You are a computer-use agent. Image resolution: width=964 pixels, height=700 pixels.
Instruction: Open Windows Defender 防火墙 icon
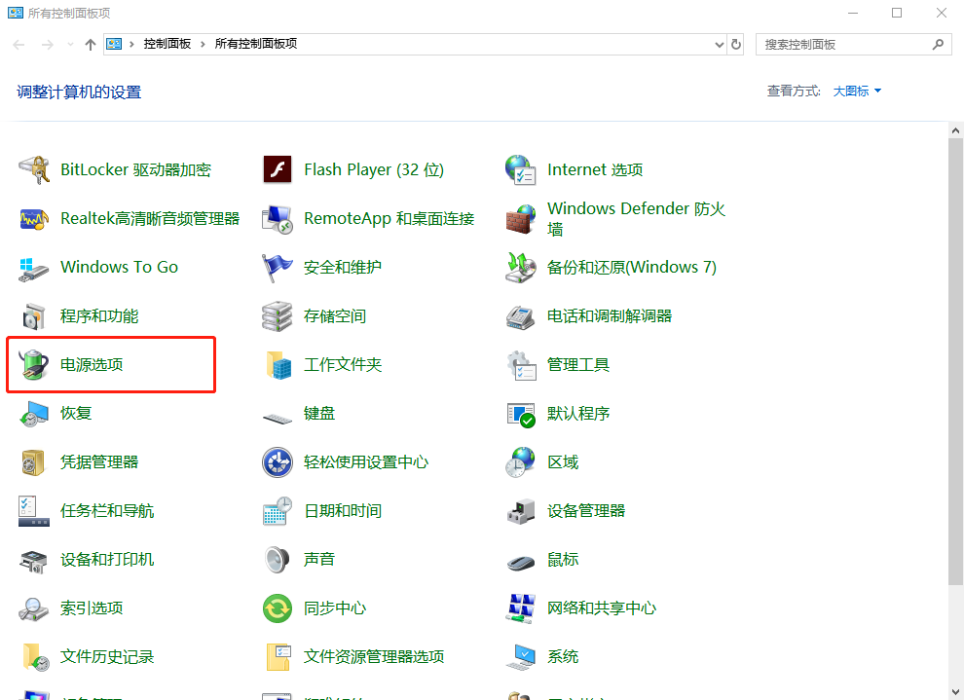521,218
